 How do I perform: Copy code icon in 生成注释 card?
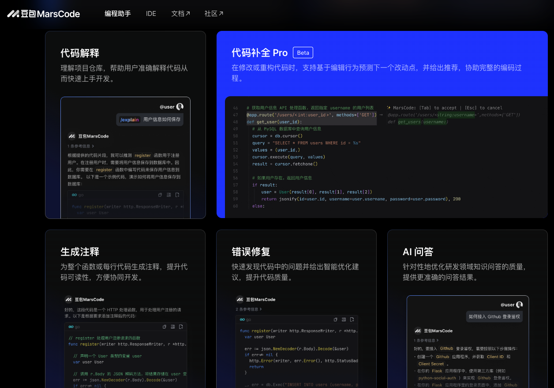point(165,327)
